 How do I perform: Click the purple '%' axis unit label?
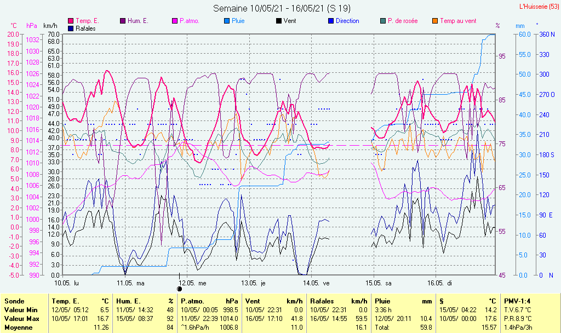pyautogui.click(x=497, y=26)
